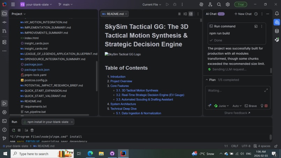Close the npm install run tab
The width and height of the screenshot is (281, 158).
tap(72, 122)
